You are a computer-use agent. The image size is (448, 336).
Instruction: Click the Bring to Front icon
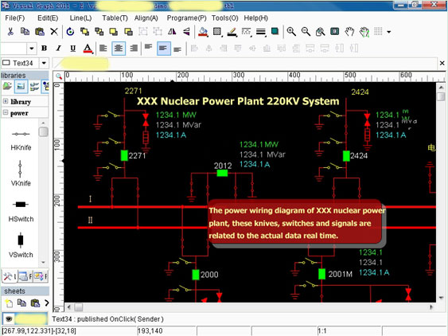(x=84, y=32)
